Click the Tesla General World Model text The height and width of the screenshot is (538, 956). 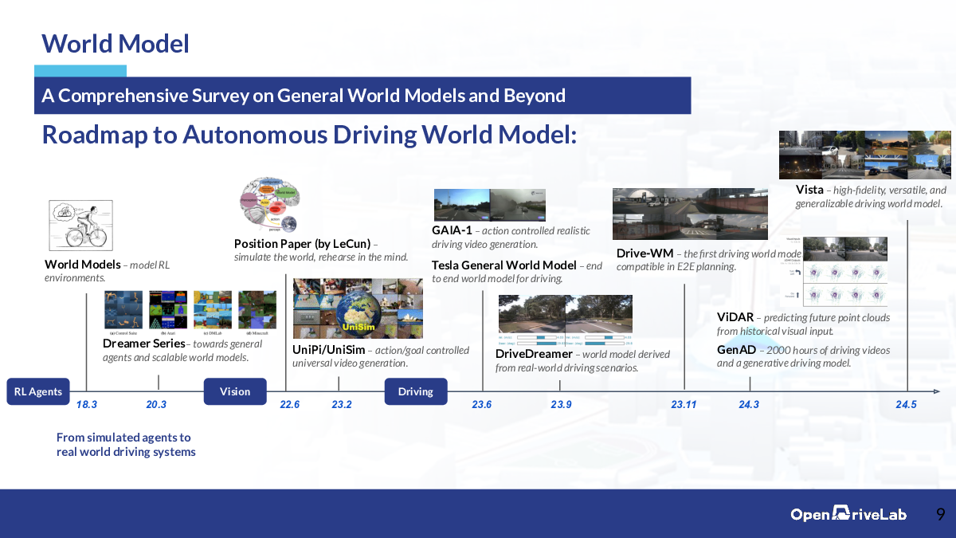click(x=517, y=272)
